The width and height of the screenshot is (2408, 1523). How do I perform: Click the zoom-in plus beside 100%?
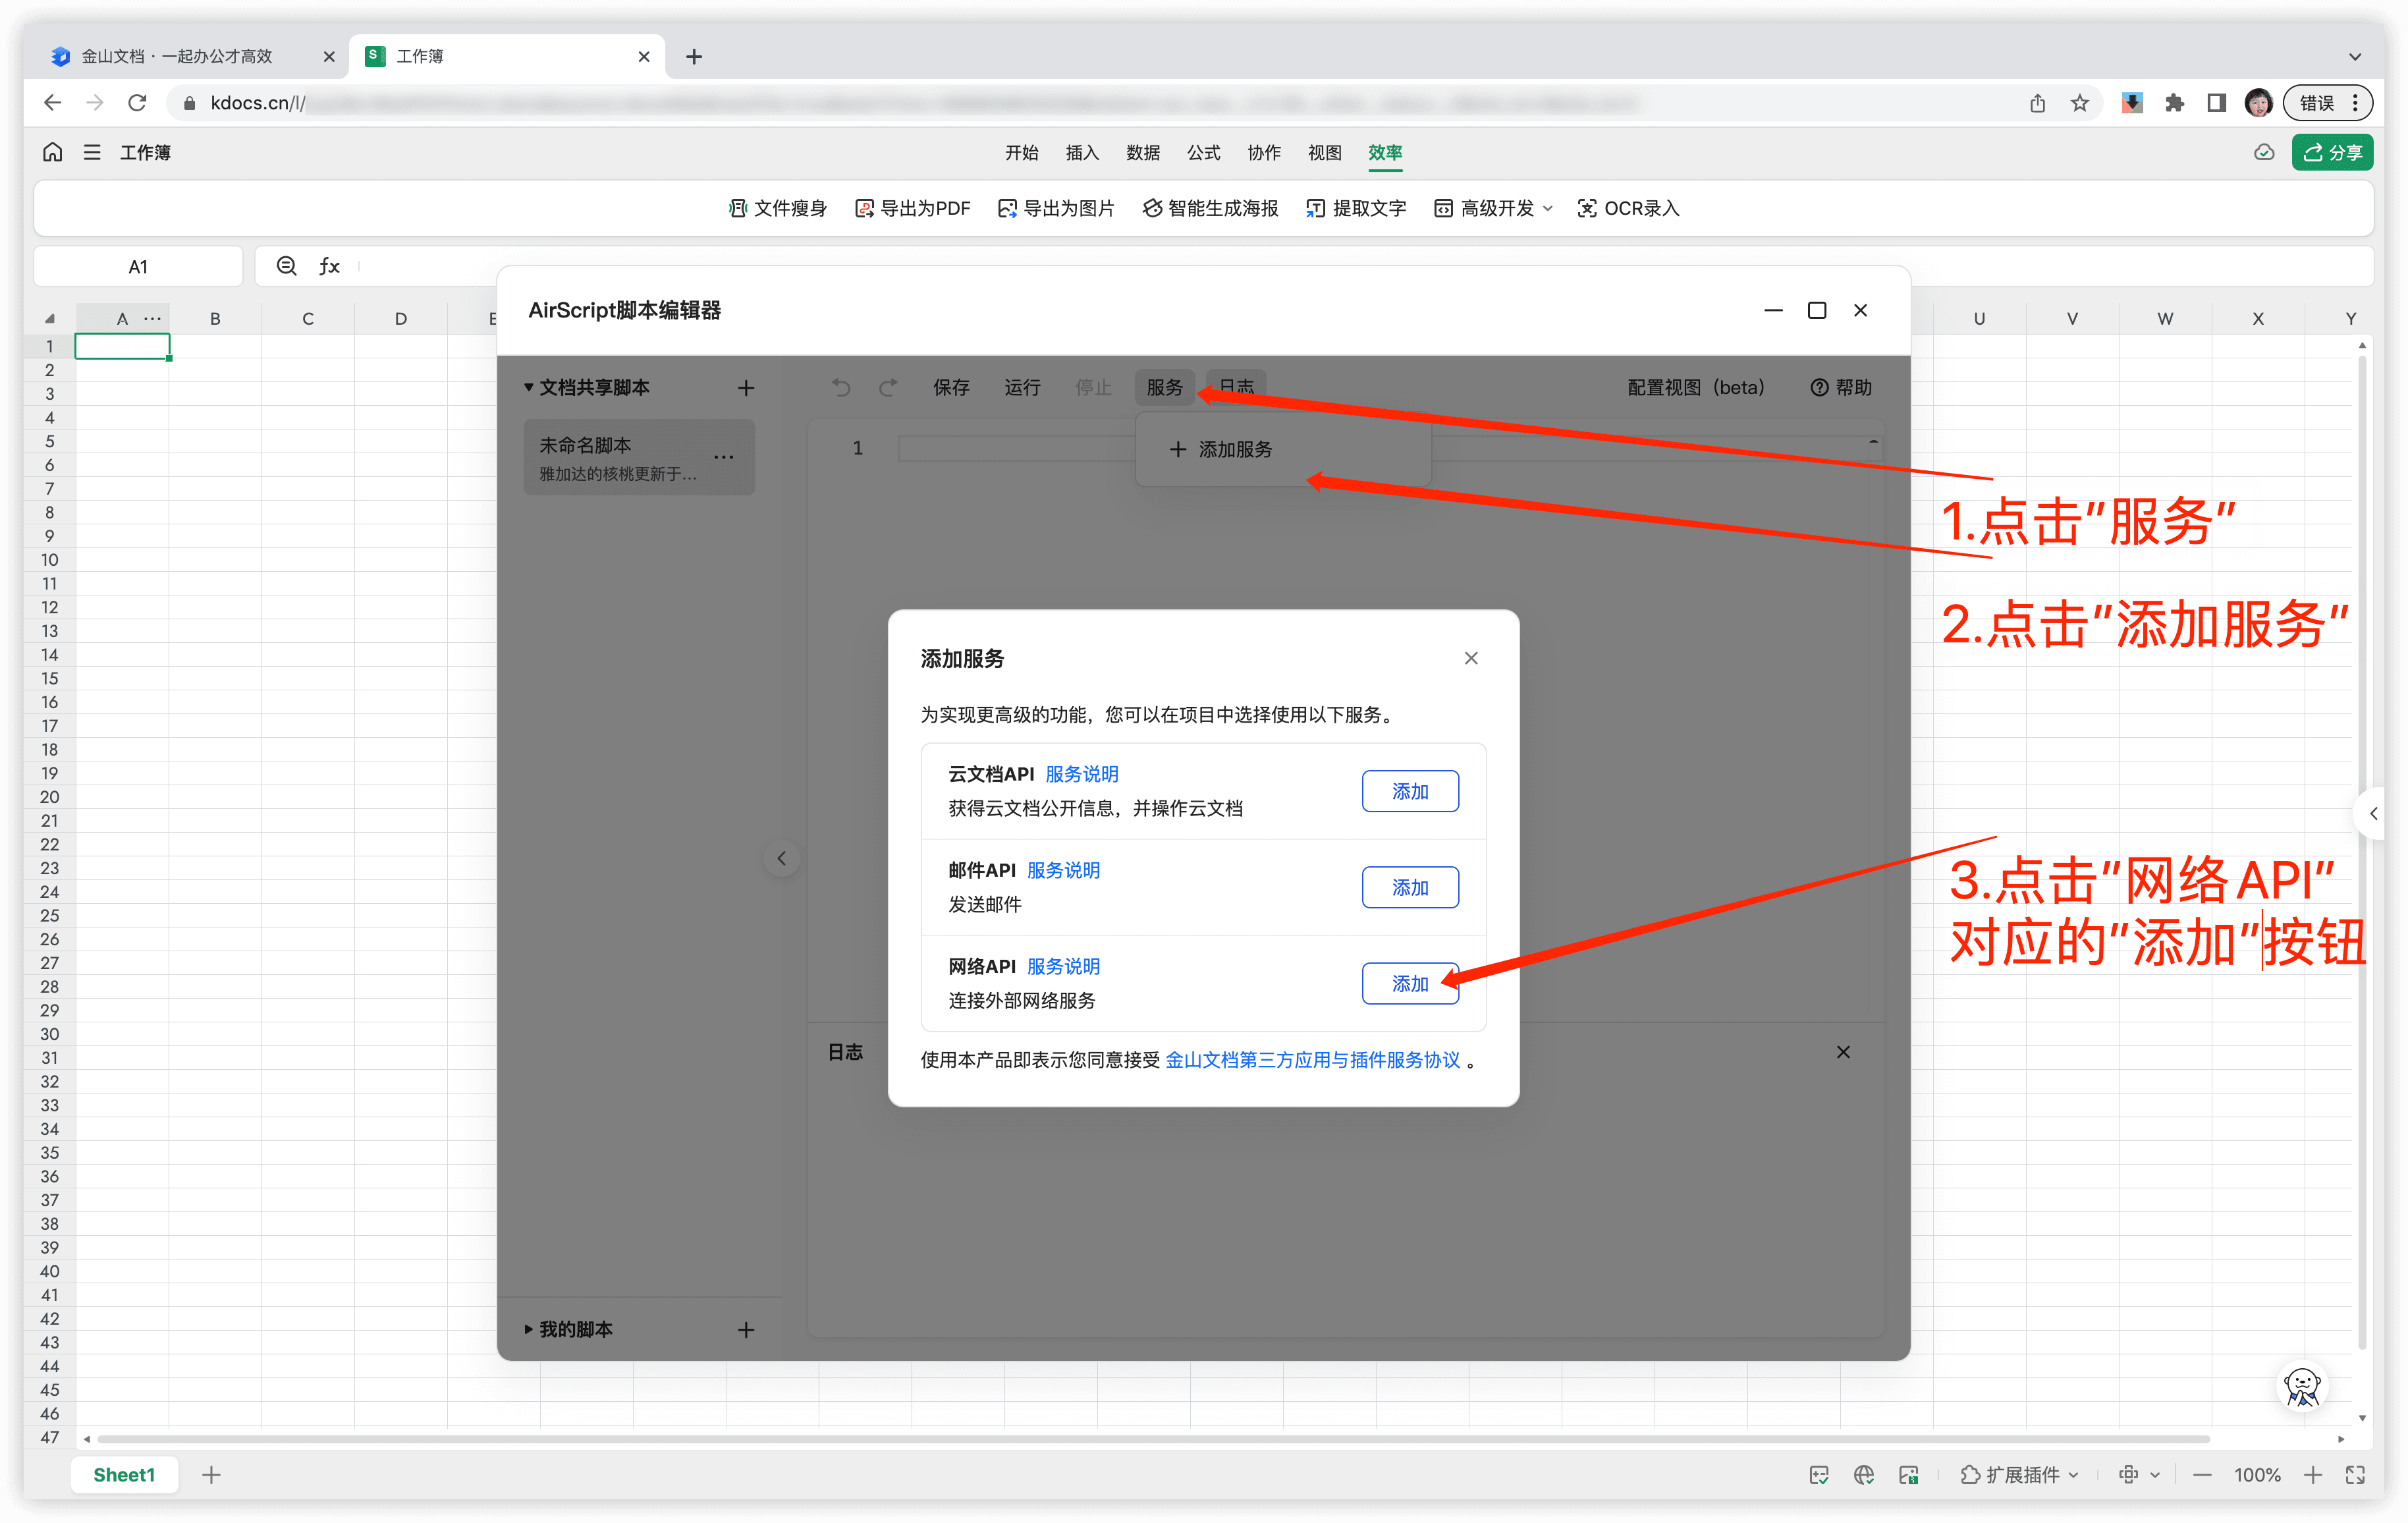point(2312,1474)
